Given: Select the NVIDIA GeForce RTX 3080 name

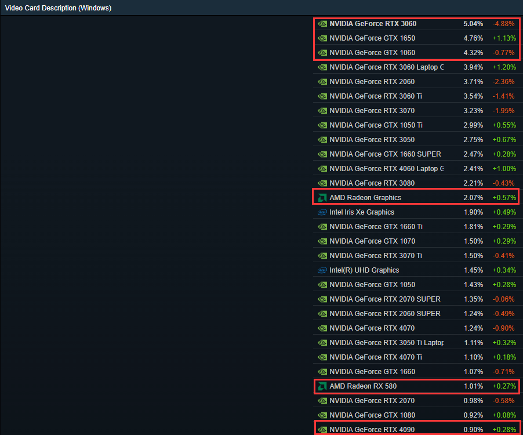Looking at the screenshot, I should pyautogui.click(x=372, y=183).
